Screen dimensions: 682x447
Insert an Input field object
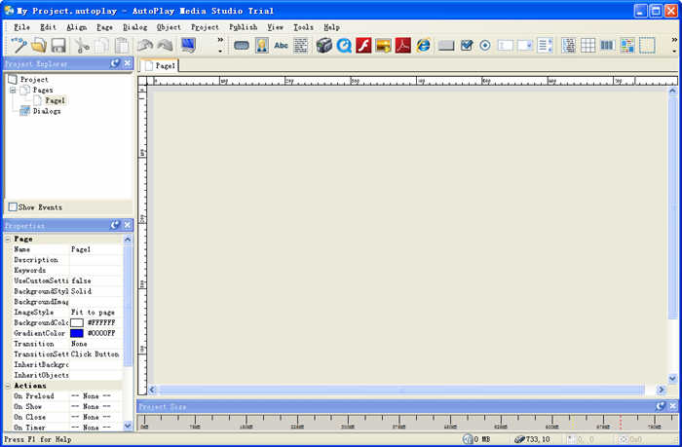click(505, 45)
